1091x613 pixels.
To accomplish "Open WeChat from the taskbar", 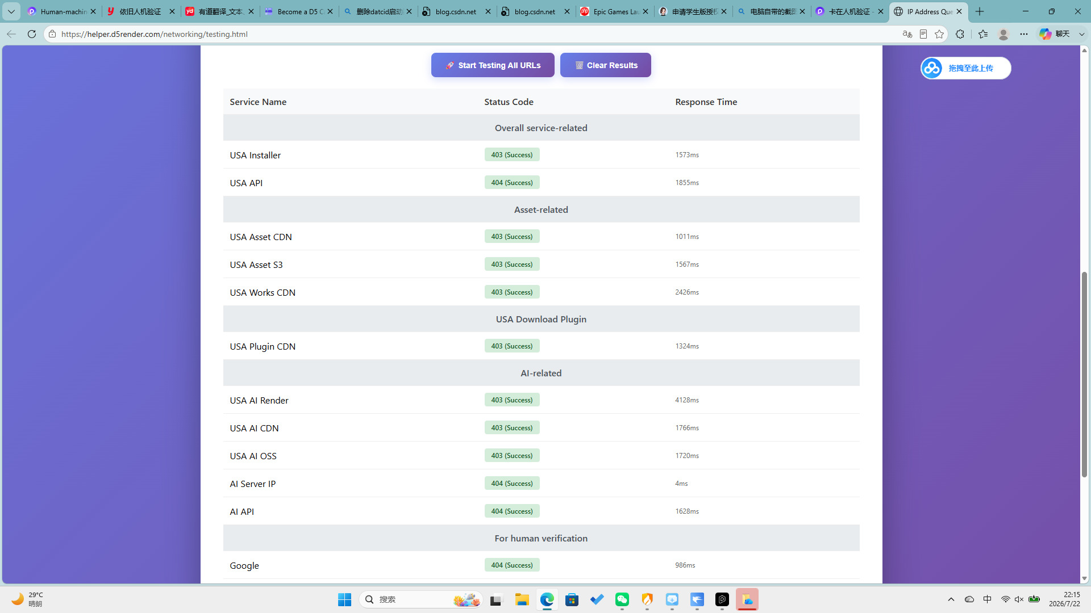I will pyautogui.click(x=622, y=599).
